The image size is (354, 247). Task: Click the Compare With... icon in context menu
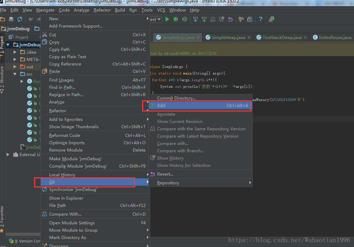(45, 214)
